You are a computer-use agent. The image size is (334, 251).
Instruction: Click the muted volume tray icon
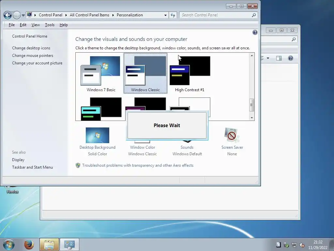[302, 245]
